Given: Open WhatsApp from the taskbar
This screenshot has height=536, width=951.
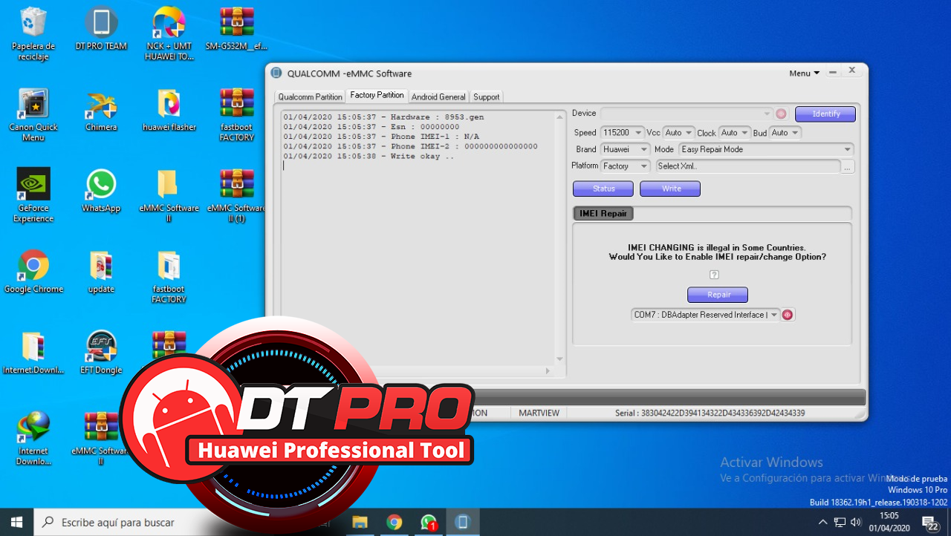Looking at the screenshot, I should coord(429,522).
